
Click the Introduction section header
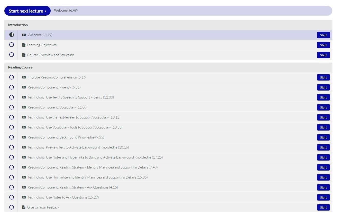click(x=18, y=25)
